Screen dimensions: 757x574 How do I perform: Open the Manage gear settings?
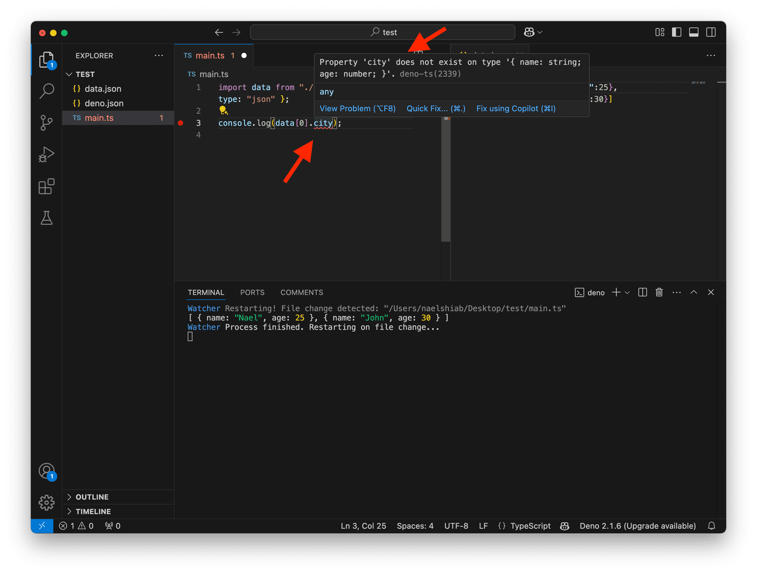(46, 503)
